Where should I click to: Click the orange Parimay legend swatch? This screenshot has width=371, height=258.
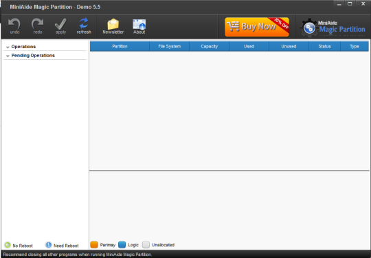[94, 245]
